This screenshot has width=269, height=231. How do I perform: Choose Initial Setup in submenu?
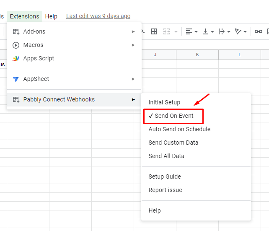click(x=196, y=102)
